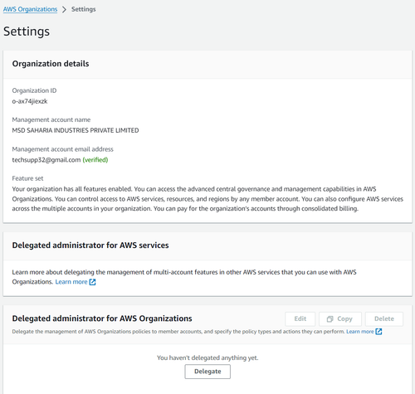Click the breadcrumb chevron separator
This screenshot has height=394, width=415.
[64, 9]
